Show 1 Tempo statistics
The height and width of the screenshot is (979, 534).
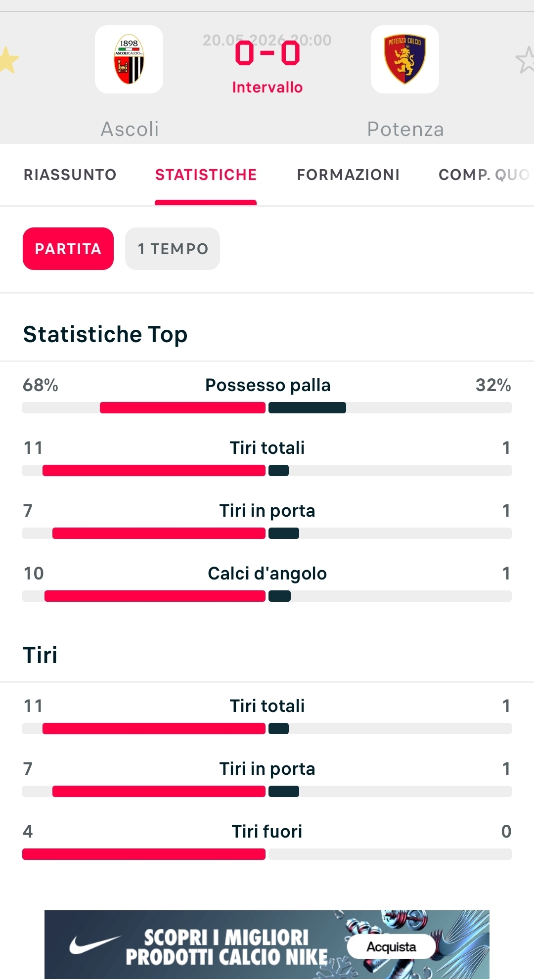(x=173, y=249)
